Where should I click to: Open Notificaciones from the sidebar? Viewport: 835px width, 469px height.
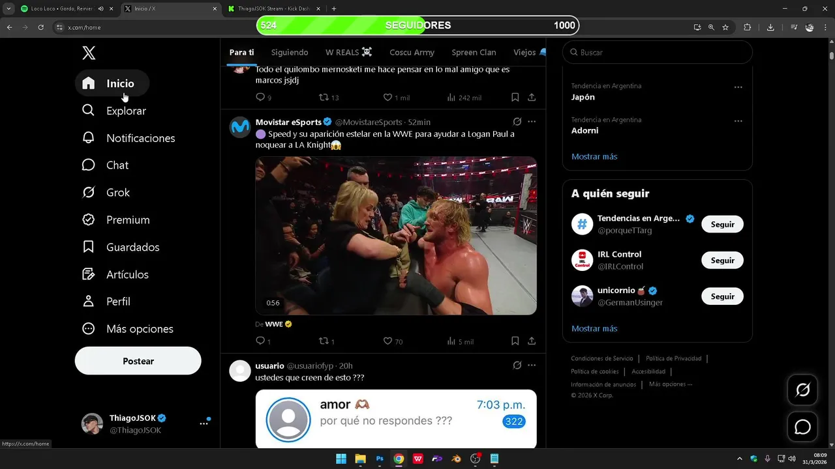tap(128, 138)
